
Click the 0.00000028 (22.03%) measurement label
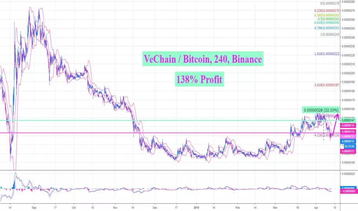click(321, 110)
